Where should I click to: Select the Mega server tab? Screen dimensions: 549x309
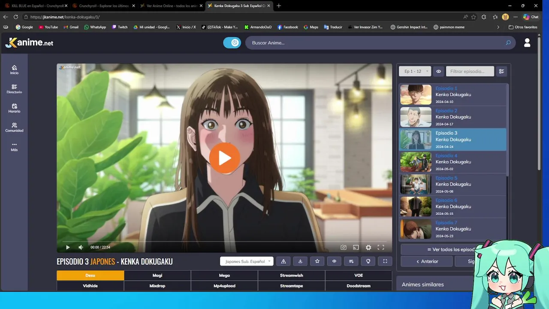tap(224, 276)
